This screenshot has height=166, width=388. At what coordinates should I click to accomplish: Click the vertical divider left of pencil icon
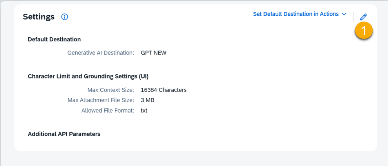click(353, 16)
